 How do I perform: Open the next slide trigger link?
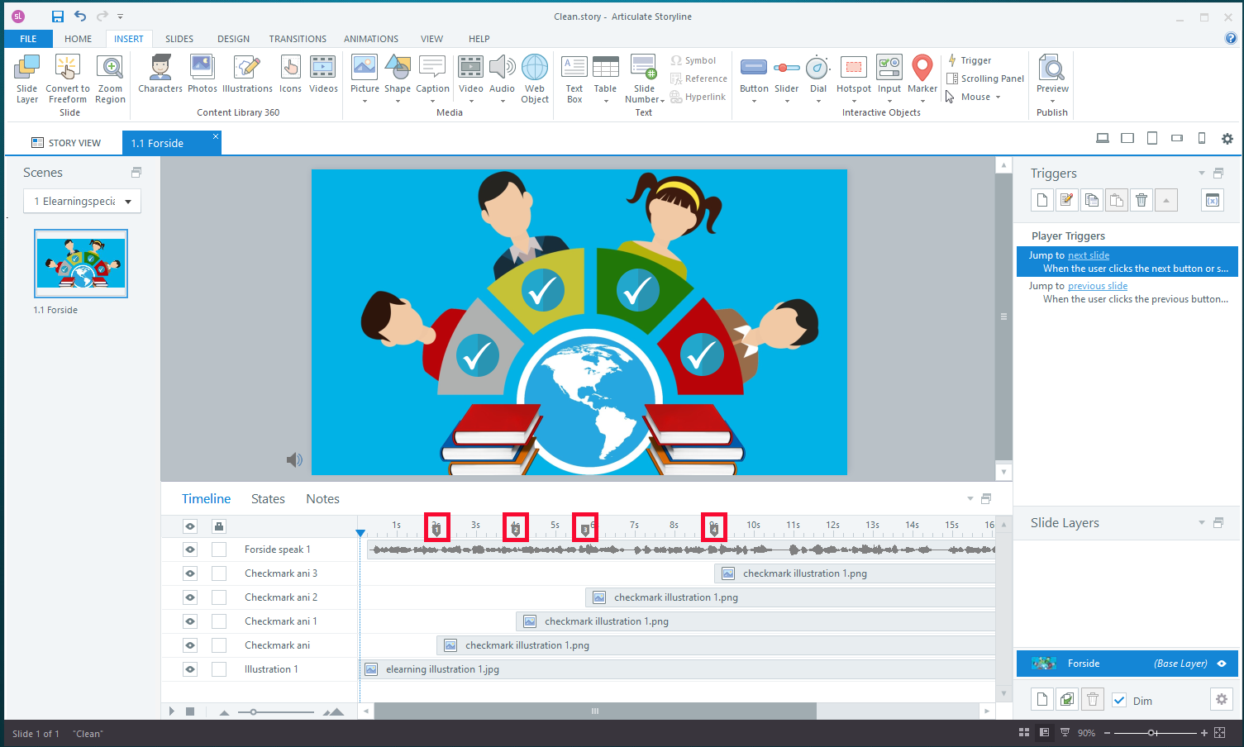(x=1088, y=255)
